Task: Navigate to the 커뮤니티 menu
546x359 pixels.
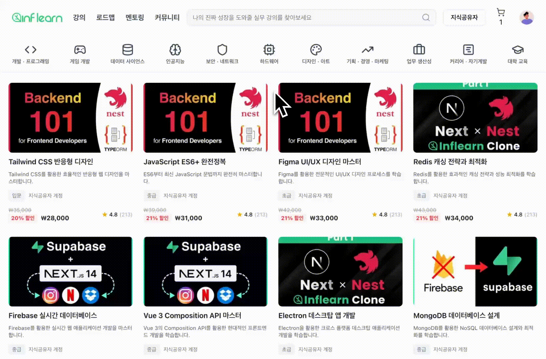Action: (167, 18)
